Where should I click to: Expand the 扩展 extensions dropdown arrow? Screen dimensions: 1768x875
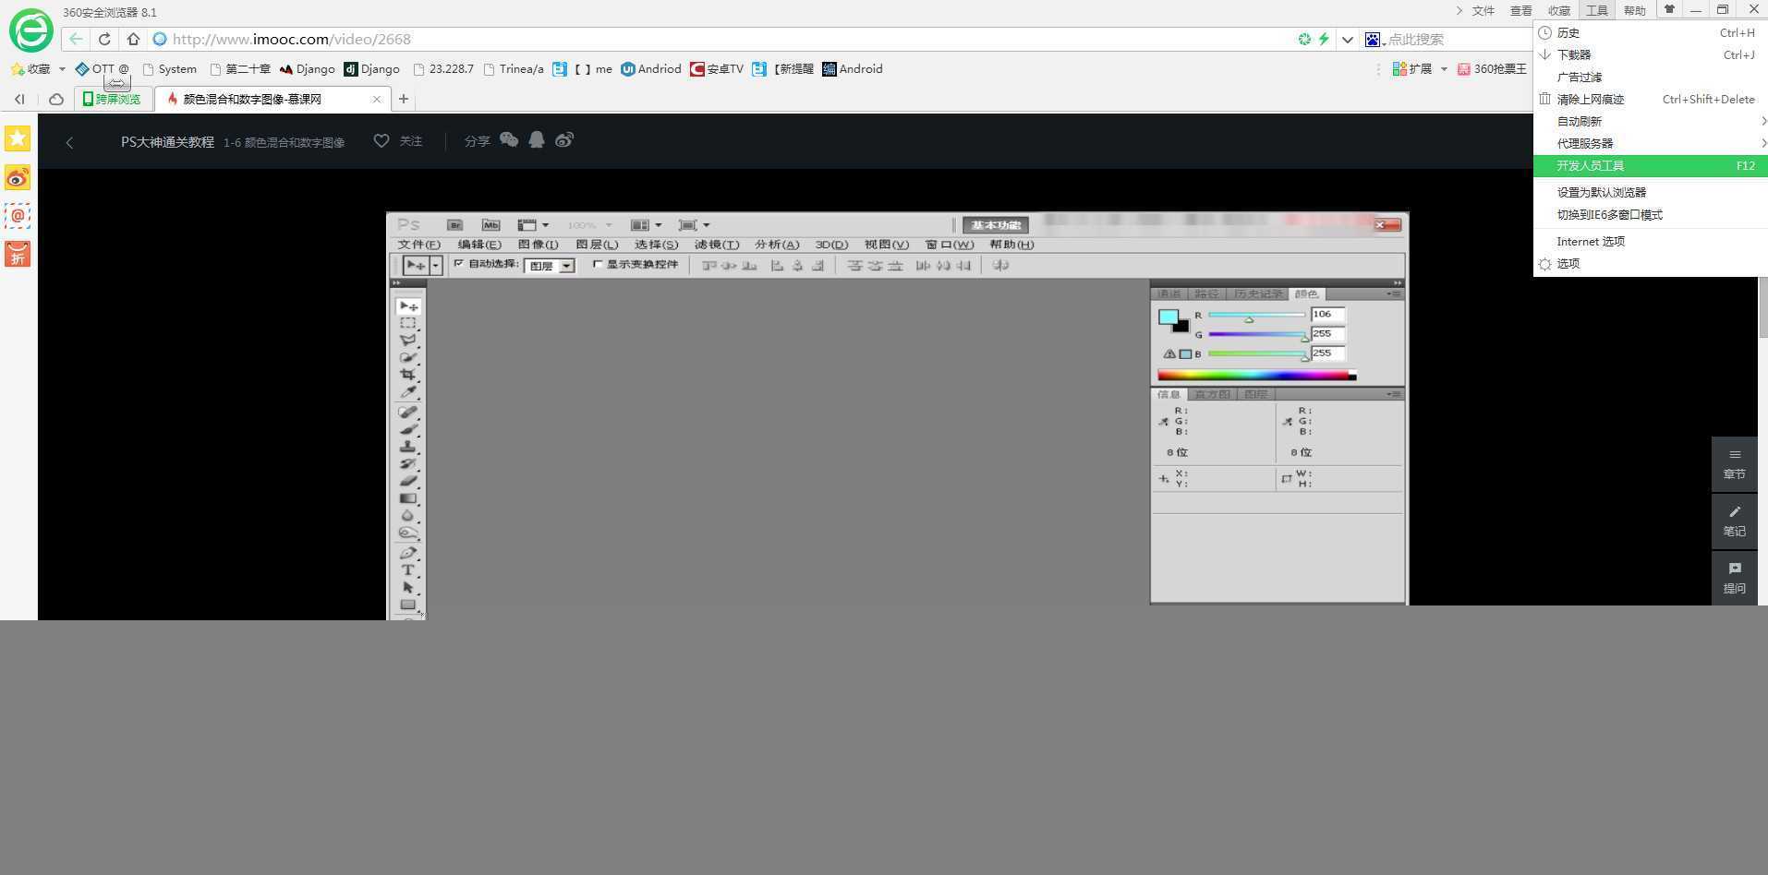point(1444,69)
